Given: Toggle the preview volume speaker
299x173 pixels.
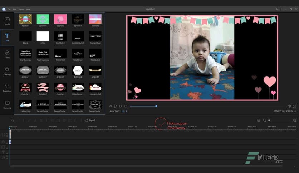Looking at the screenshot, I should click(x=289, y=106).
